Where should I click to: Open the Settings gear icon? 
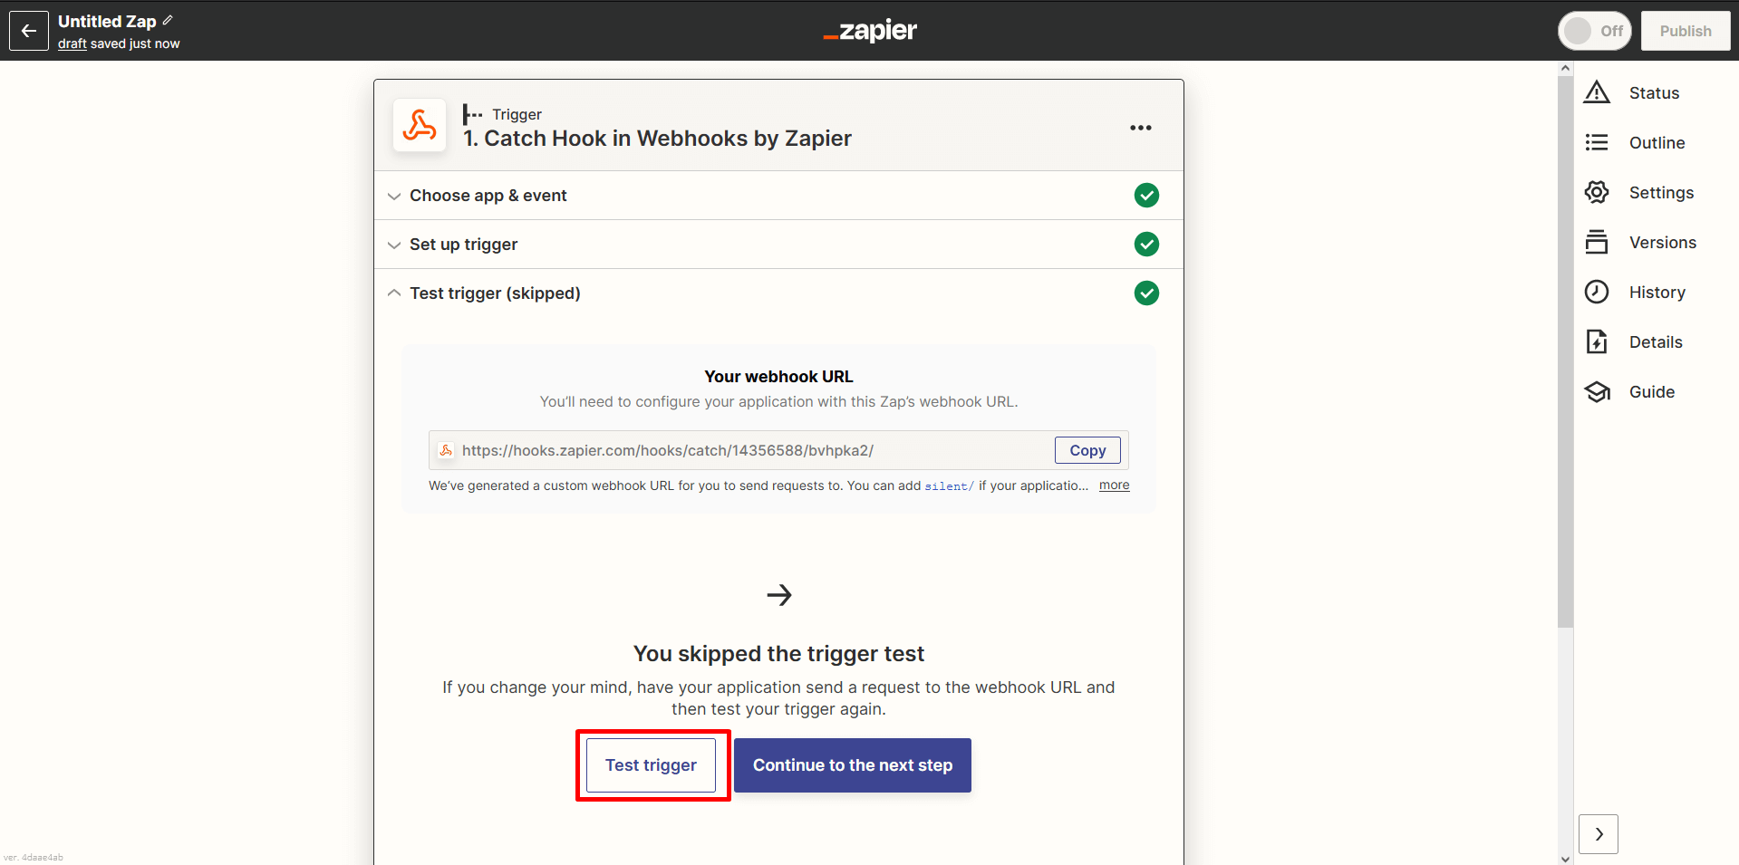pyautogui.click(x=1596, y=192)
